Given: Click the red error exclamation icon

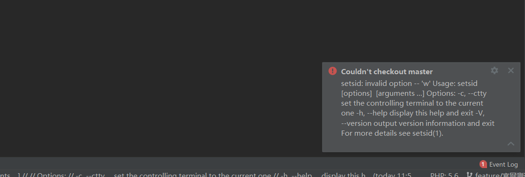Looking at the screenshot, I should coord(333,71).
